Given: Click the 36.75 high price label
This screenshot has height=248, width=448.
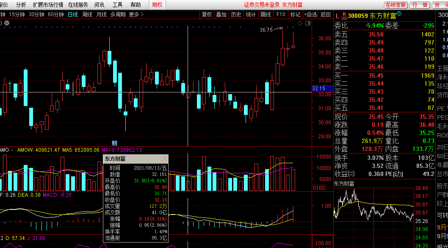Looking at the screenshot, I should coord(266,30).
